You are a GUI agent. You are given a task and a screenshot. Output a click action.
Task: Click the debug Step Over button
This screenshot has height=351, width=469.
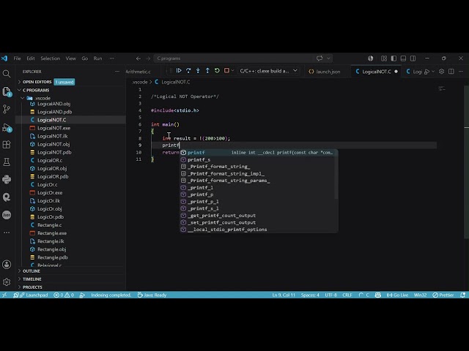pyautogui.click(x=188, y=71)
